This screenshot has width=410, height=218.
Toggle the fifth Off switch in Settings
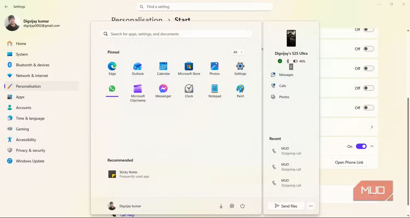[x=369, y=108]
